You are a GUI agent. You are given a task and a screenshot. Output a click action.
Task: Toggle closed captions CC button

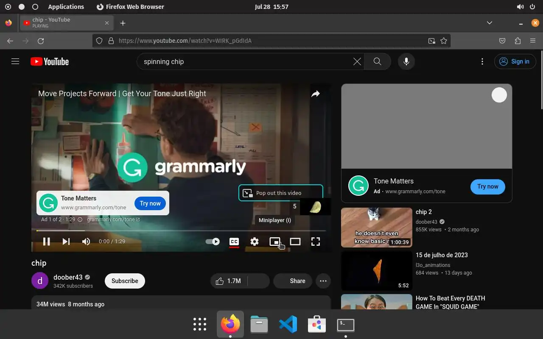(234, 242)
